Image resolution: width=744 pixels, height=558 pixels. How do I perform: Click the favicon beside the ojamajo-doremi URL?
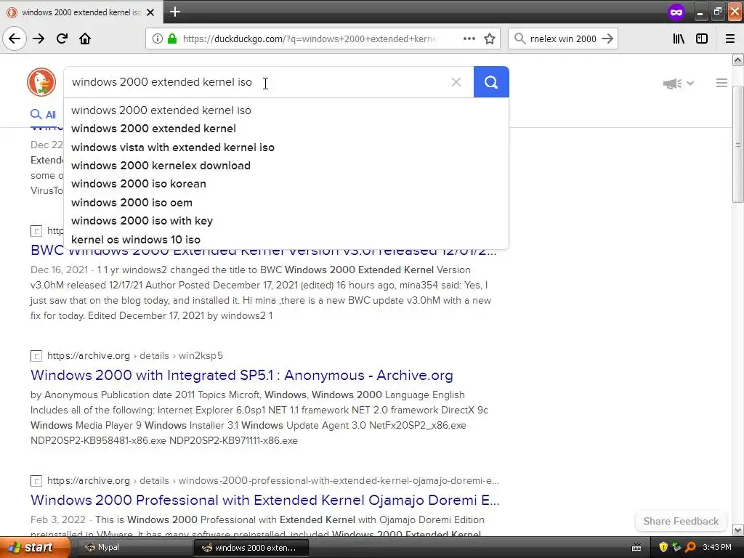coord(36,481)
